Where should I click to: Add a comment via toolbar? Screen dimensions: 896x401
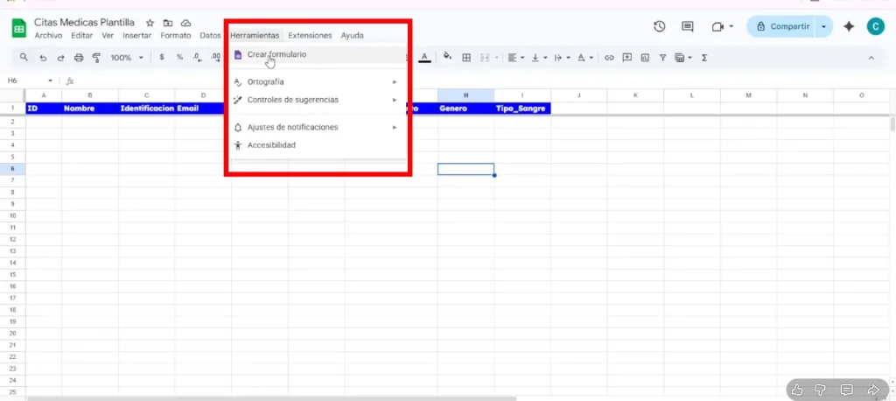coord(626,57)
